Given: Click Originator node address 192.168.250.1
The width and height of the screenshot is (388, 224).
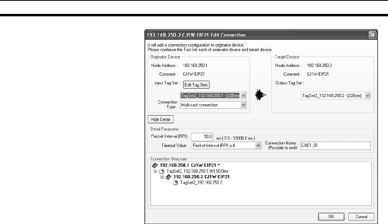Looking at the screenshot, I should tap(195, 65).
